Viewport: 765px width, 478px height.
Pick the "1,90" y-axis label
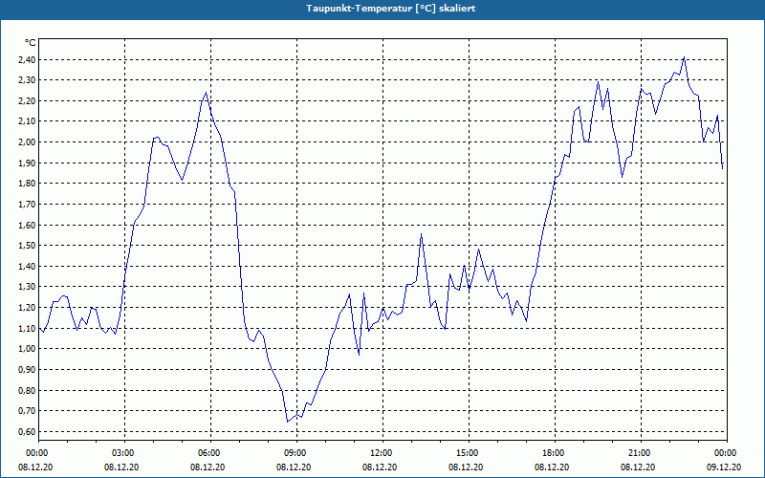click(27, 163)
